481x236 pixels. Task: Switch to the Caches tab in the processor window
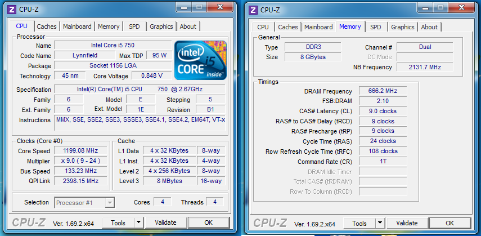pos(47,26)
